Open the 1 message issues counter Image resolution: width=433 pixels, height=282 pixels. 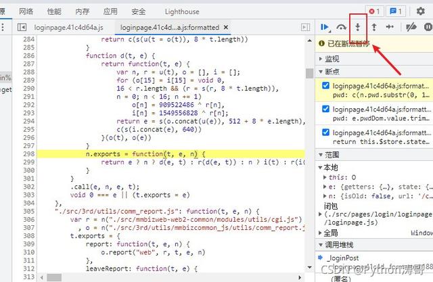point(395,11)
